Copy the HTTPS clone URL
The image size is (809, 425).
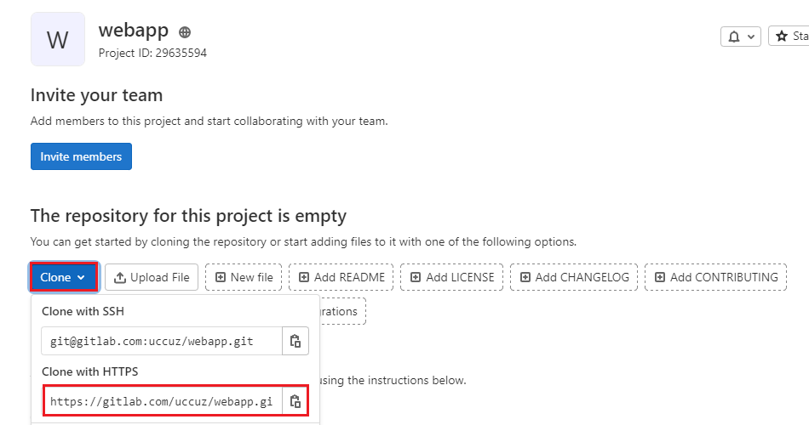[295, 401]
